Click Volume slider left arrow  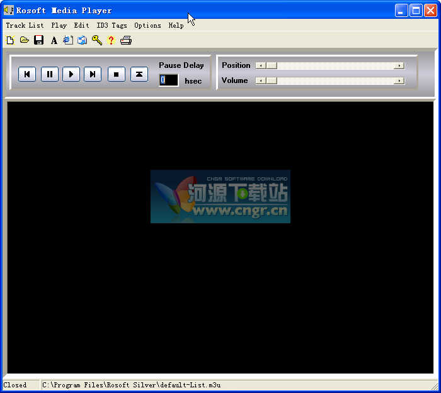[x=261, y=81]
